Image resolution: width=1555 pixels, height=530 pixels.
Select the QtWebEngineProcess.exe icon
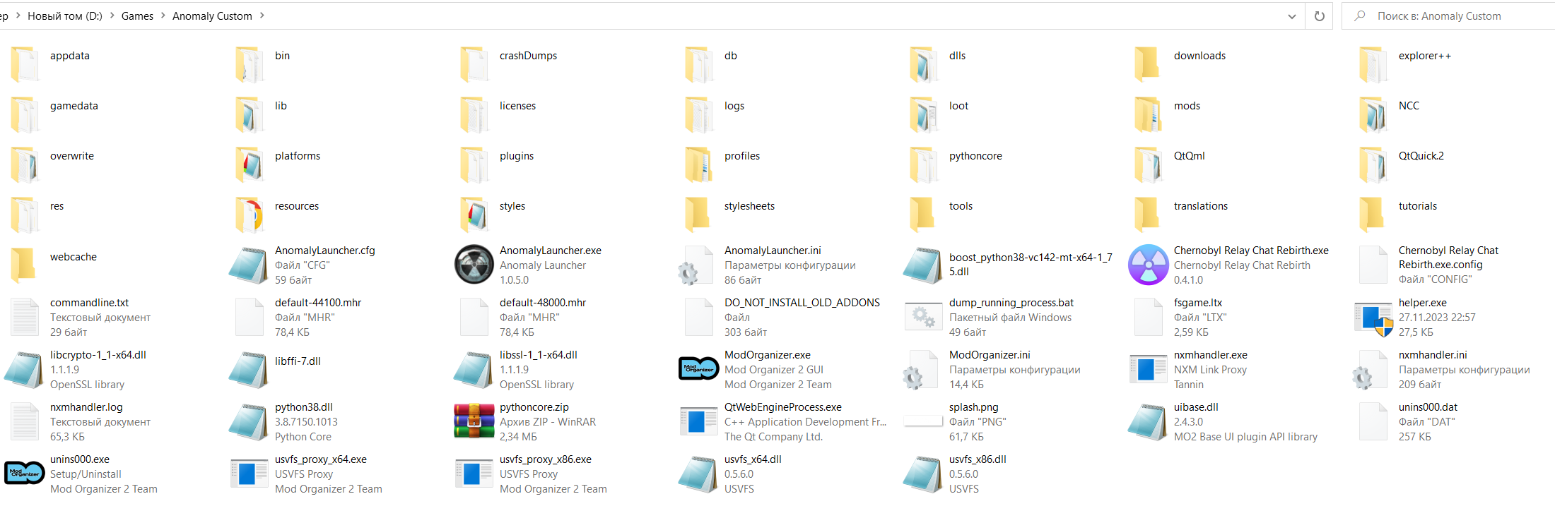[x=698, y=421]
